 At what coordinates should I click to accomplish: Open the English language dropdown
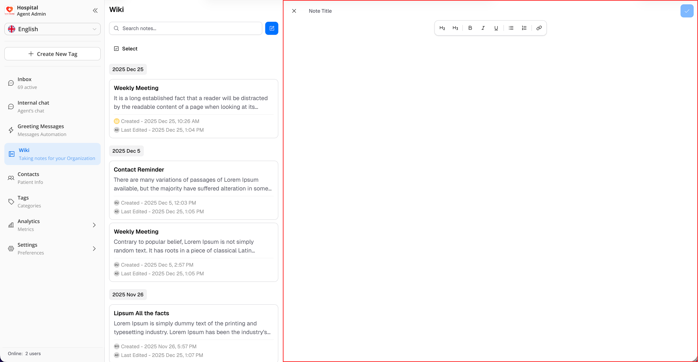point(52,29)
